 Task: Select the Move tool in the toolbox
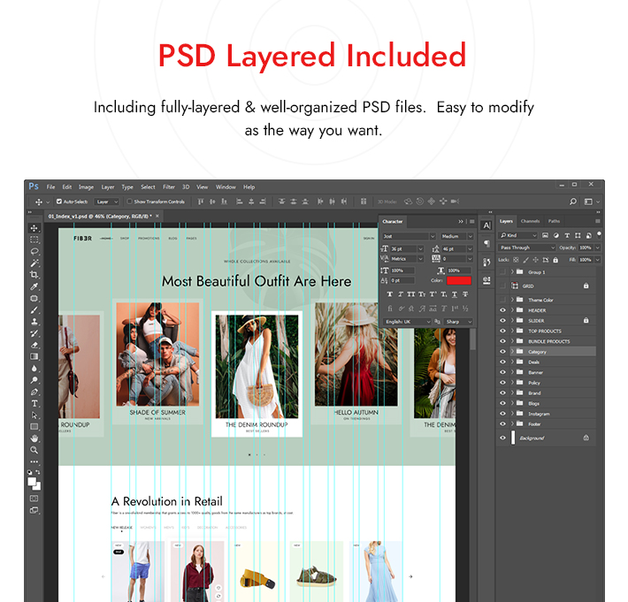(x=34, y=228)
